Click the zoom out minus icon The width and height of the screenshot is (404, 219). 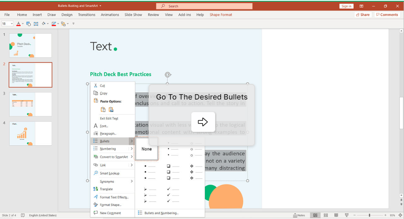(x=355, y=215)
